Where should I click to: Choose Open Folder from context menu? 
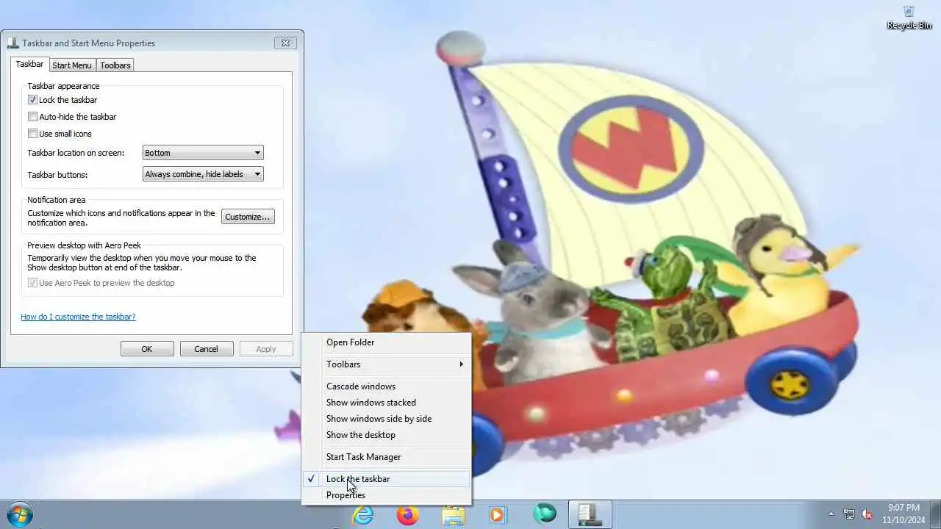386,342
